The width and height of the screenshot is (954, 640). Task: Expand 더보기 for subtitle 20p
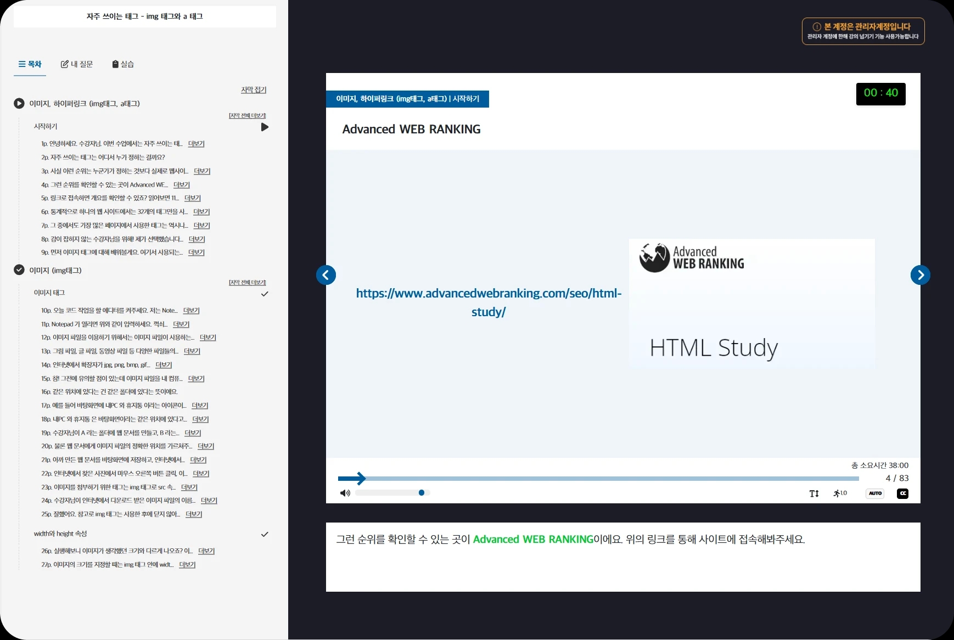coord(206,446)
